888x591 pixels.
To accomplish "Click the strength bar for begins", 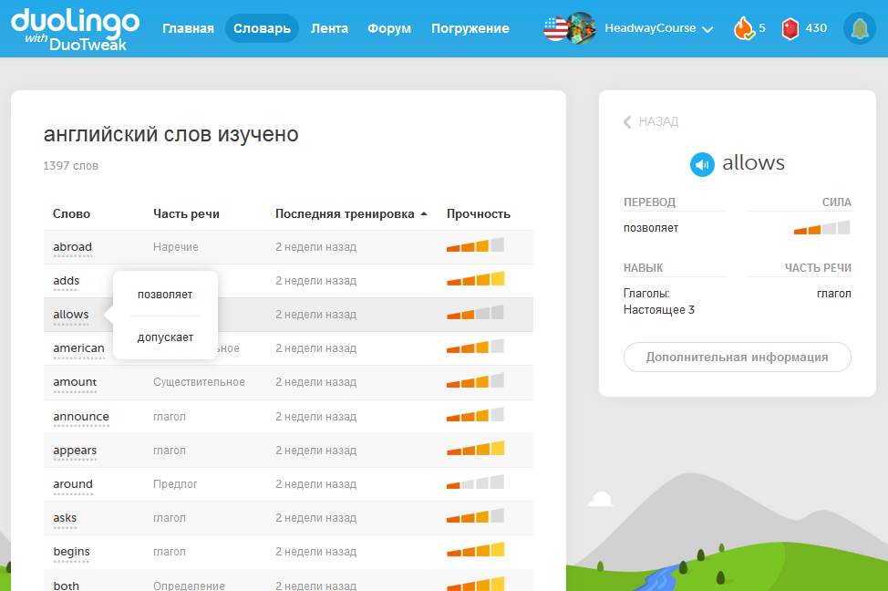I will (x=475, y=550).
